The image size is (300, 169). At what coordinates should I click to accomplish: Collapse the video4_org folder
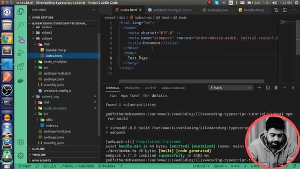[x=64, y=96]
